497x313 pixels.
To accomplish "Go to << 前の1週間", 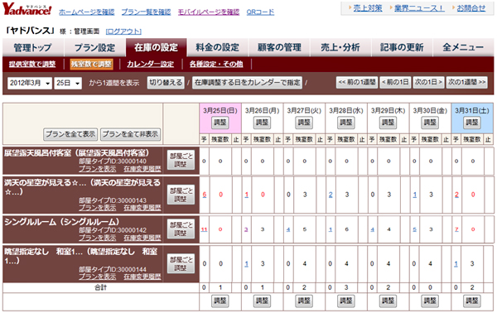I will click(x=357, y=82).
